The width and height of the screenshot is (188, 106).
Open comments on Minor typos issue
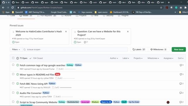coord(182,74)
